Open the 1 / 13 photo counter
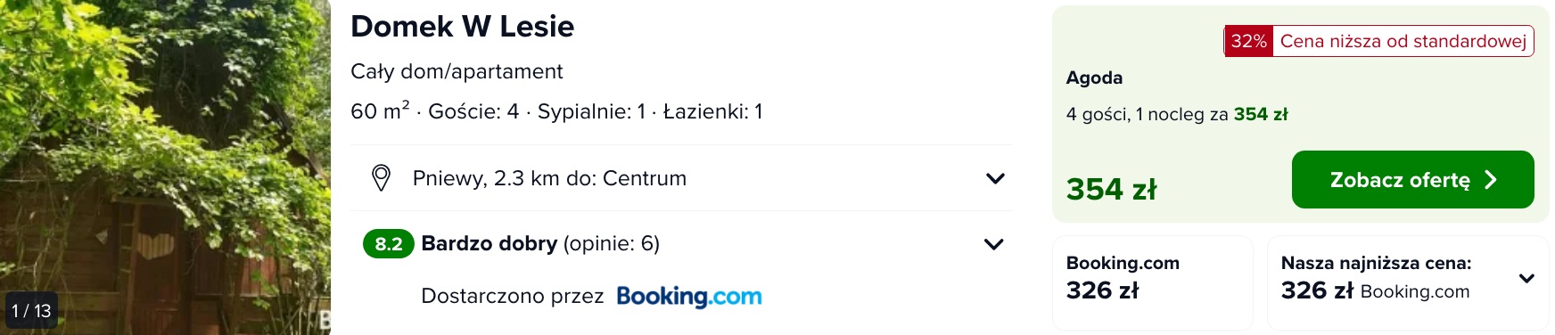The image size is (1555, 335). tap(31, 311)
